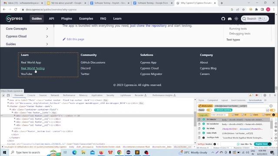Activate the DevTools inspect element picker
The height and width of the screenshot is (156, 278).
(3, 95)
